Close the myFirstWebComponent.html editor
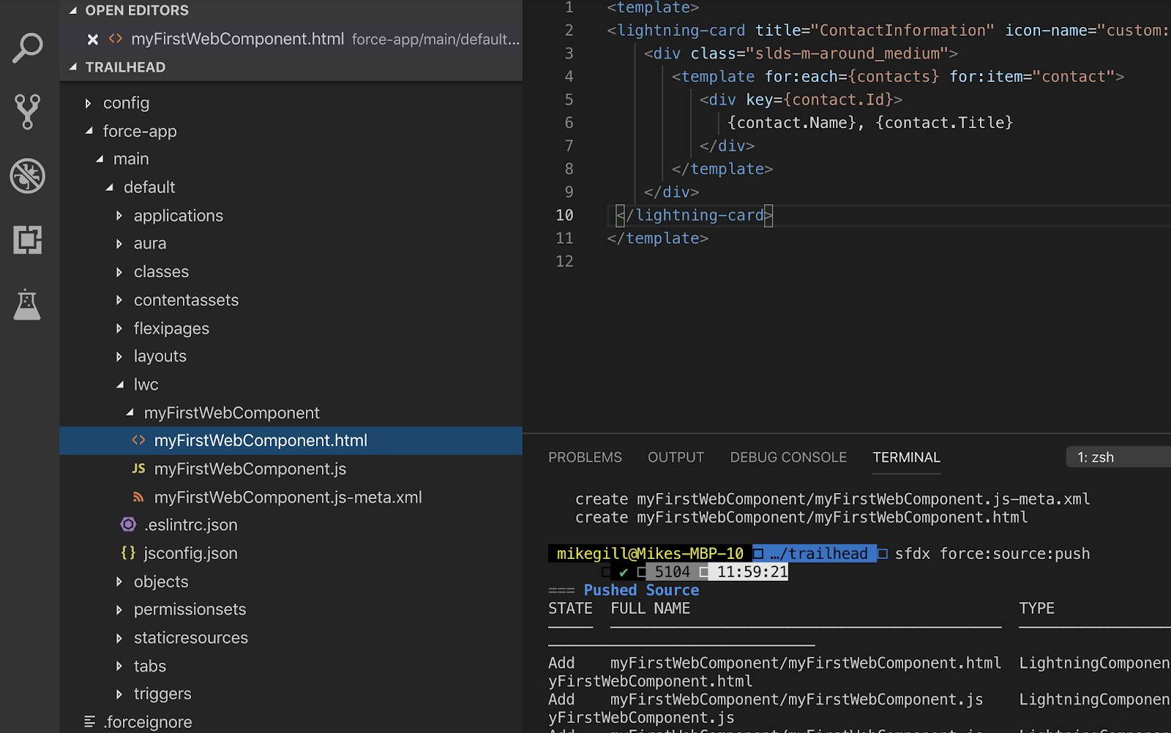The image size is (1171, 733). [x=93, y=39]
